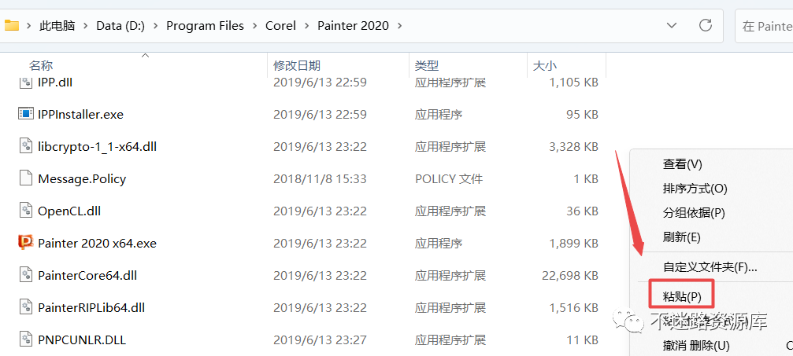Click the IPPInstaller.exe application icon
The height and width of the screenshot is (356, 793).
click(x=25, y=114)
